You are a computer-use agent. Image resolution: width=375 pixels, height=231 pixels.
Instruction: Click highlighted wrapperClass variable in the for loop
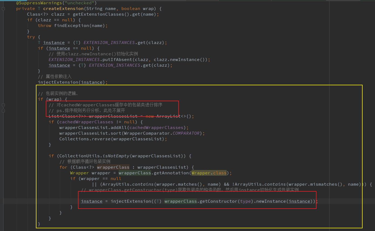pyautogui.click(x=113, y=167)
